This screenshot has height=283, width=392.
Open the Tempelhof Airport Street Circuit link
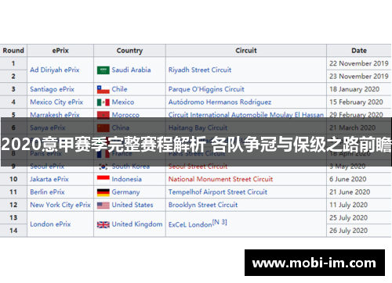218,192
